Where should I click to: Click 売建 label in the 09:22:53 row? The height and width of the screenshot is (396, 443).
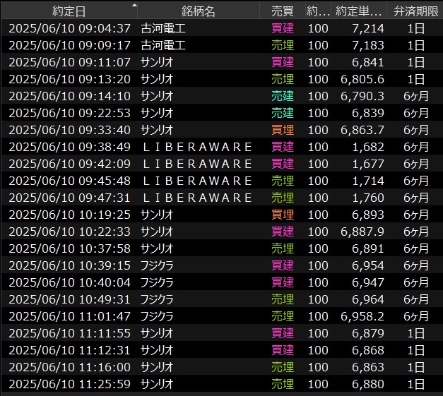tap(283, 113)
